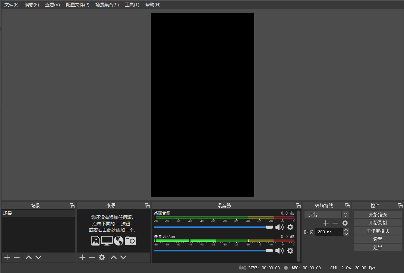Click the 开始推流 button

pyautogui.click(x=378, y=215)
